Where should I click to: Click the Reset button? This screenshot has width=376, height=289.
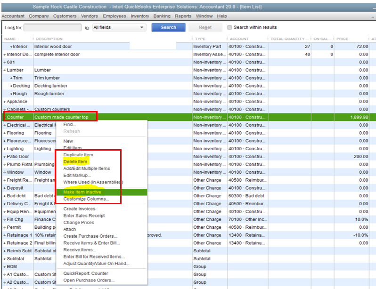[x=205, y=27]
